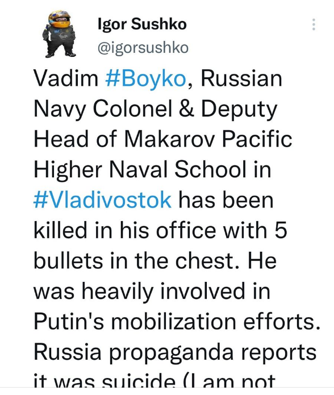Click the cut-off line it was suicide
This screenshot has height=395, width=334.
(x=155, y=381)
